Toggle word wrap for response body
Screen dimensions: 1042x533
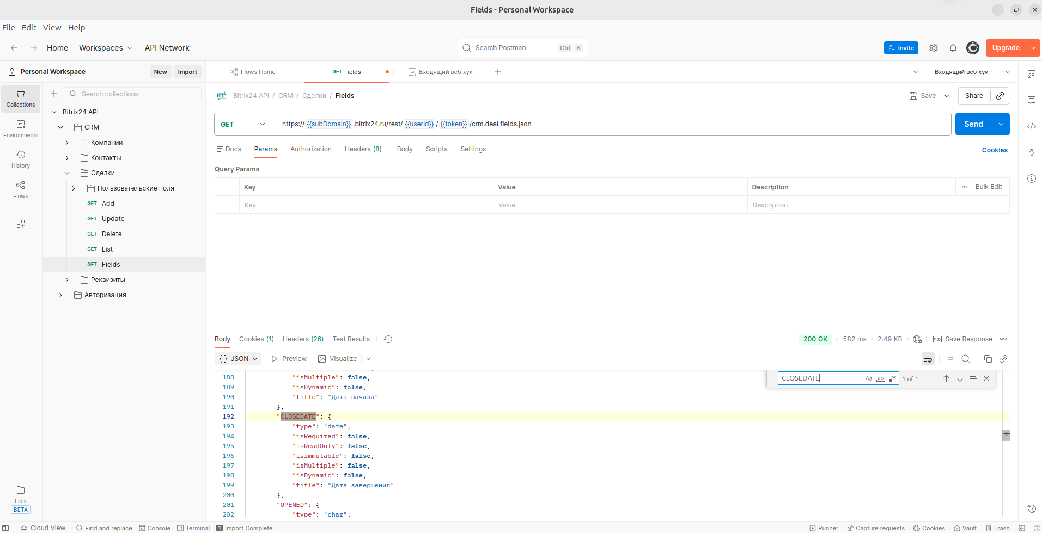[x=928, y=359]
